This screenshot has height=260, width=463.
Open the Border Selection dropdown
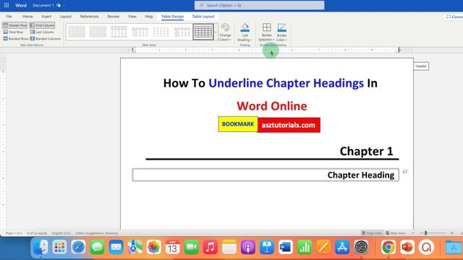(x=266, y=32)
